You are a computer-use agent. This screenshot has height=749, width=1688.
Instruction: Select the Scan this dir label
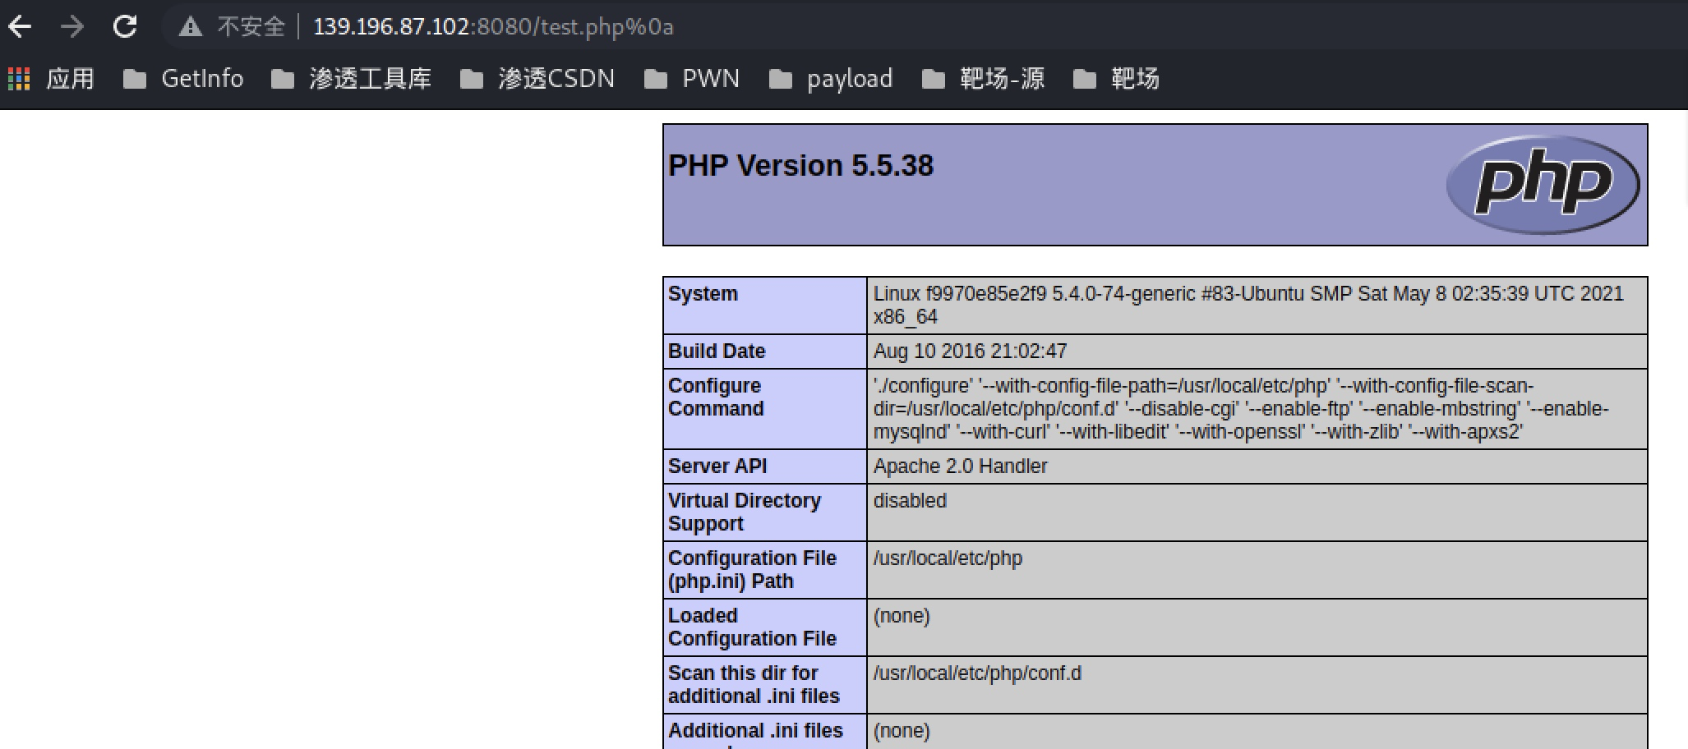[x=754, y=685]
